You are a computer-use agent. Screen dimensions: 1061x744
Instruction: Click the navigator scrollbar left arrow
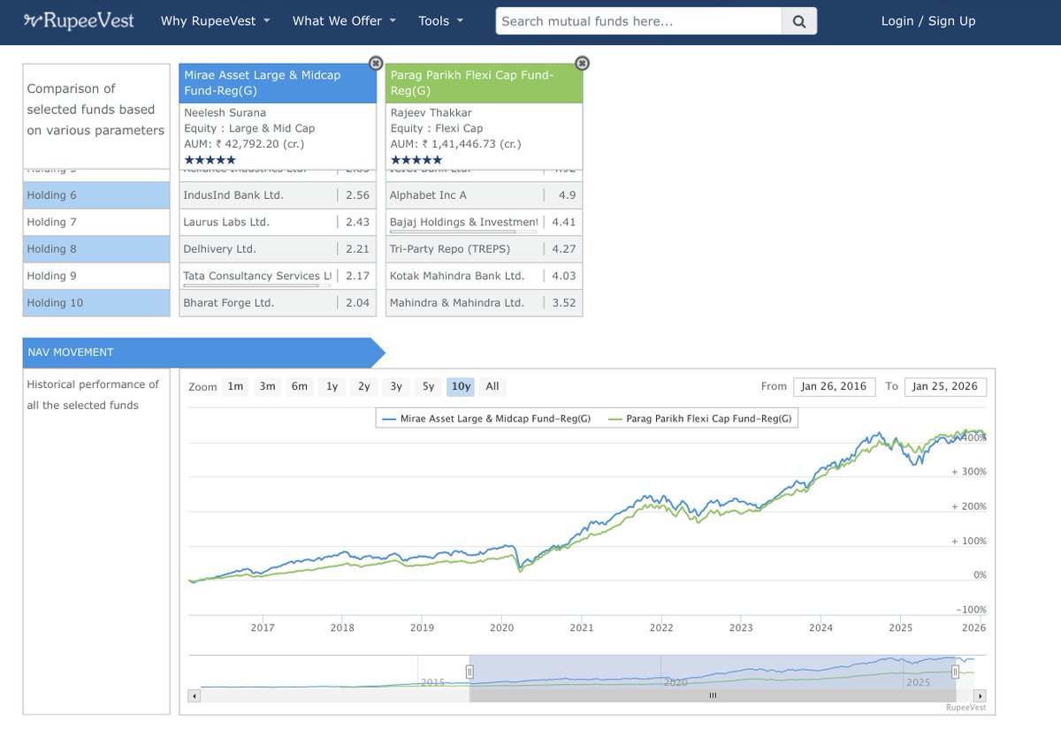click(195, 695)
